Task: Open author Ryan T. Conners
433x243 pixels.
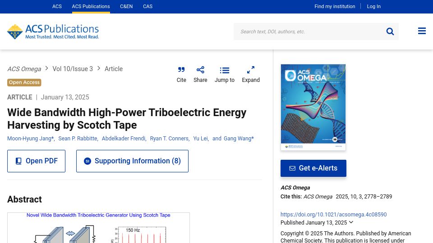Action: click(x=169, y=139)
